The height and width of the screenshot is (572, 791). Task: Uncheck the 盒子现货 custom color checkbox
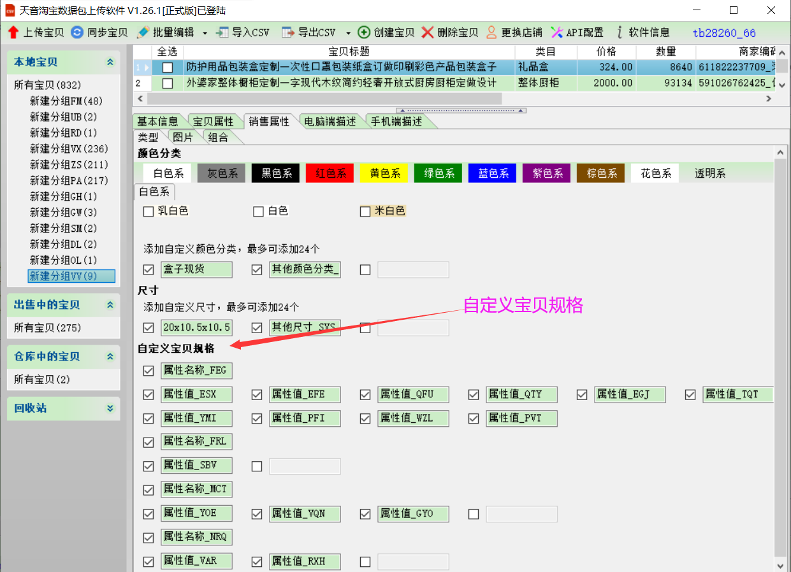tap(149, 270)
